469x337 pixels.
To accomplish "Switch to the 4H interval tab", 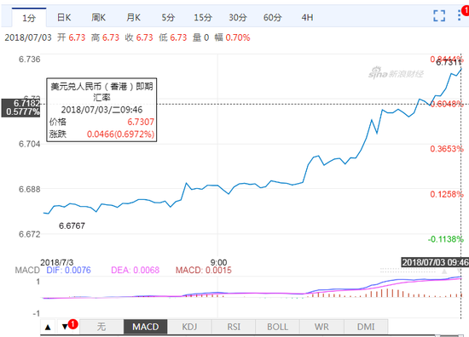I will click(x=307, y=18).
